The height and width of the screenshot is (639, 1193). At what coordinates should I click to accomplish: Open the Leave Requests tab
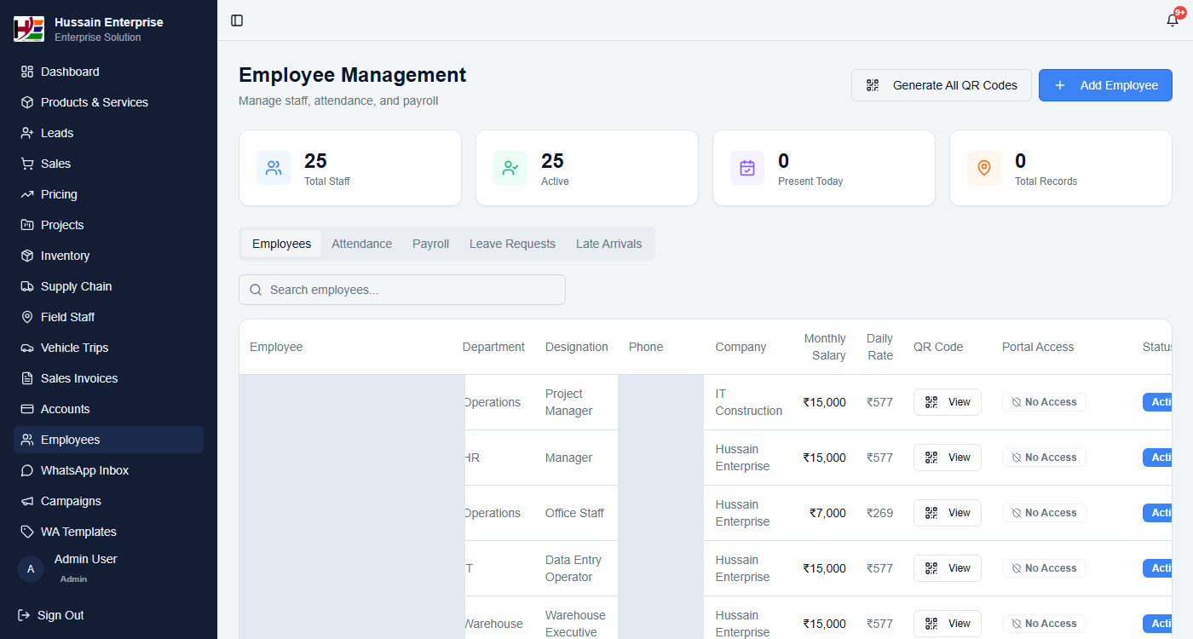(512, 244)
